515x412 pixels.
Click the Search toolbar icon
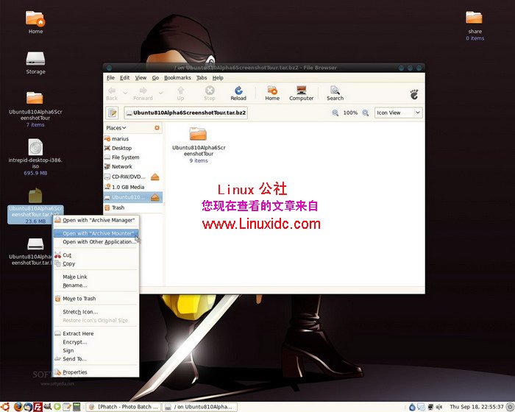pos(335,93)
